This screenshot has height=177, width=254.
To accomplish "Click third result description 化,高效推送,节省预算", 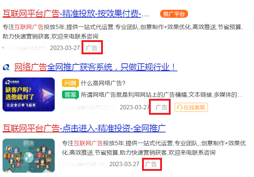I will point(139,153).
